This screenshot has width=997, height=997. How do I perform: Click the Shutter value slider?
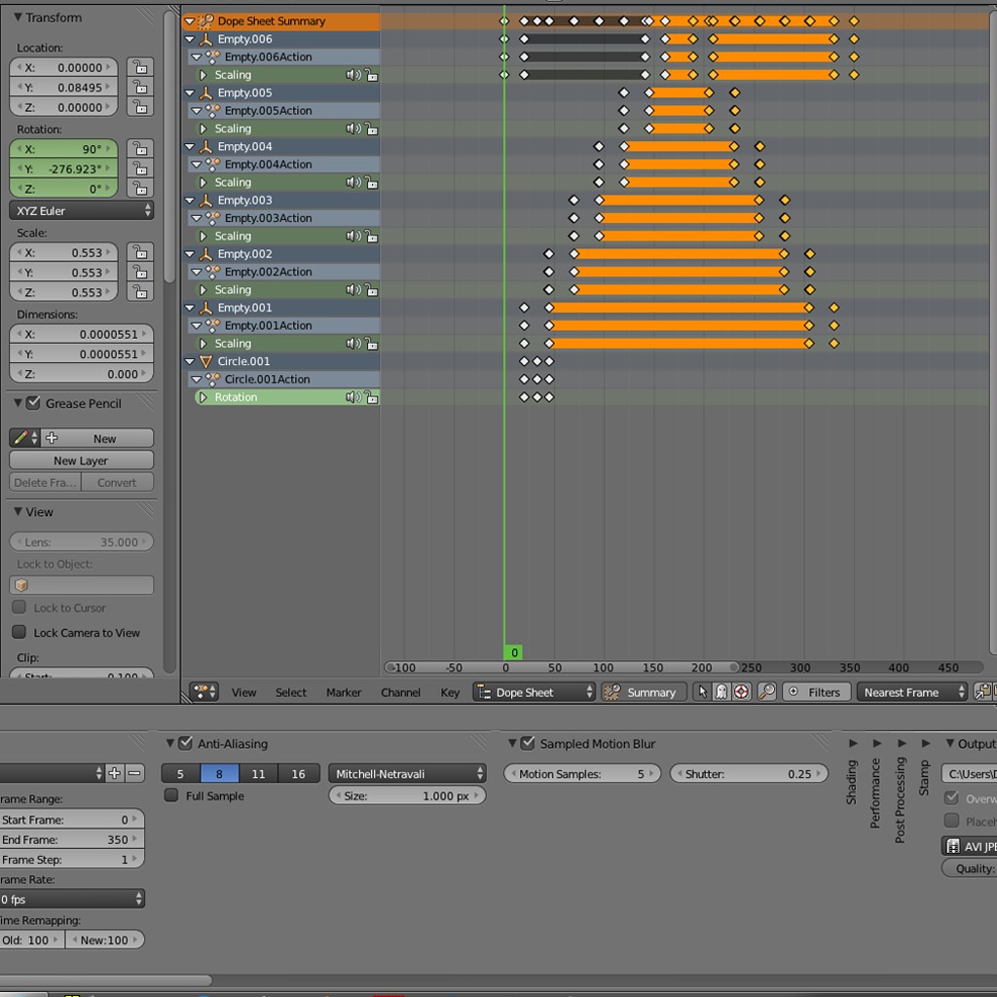pyautogui.click(x=748, y=774)
